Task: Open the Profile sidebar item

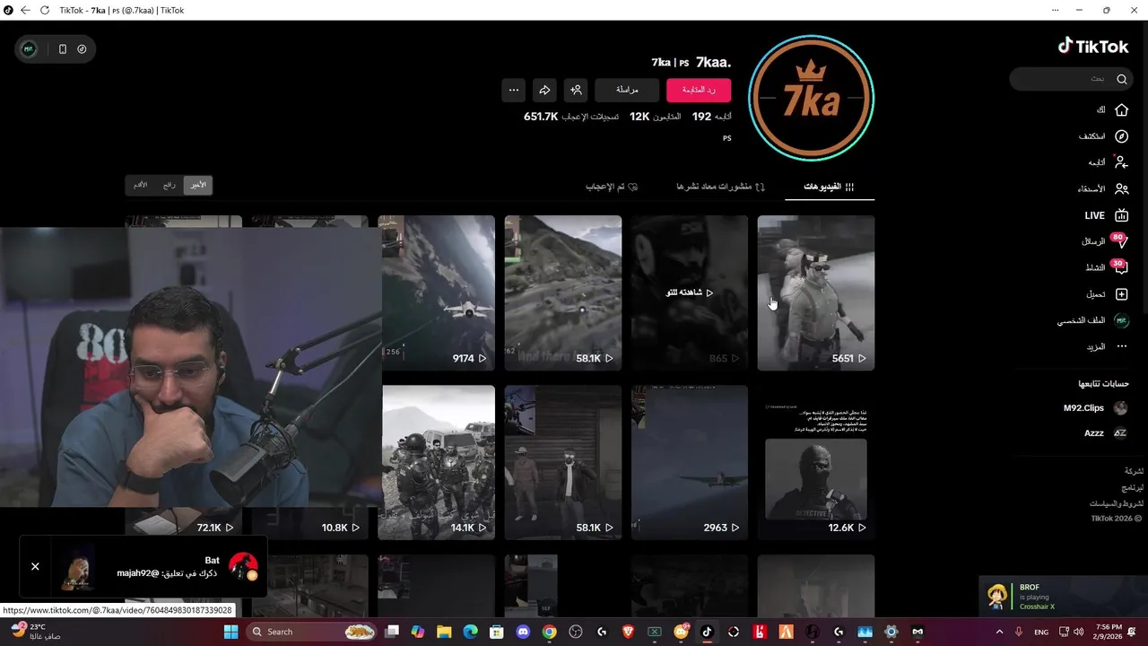Action: (x=1093, y=320)
